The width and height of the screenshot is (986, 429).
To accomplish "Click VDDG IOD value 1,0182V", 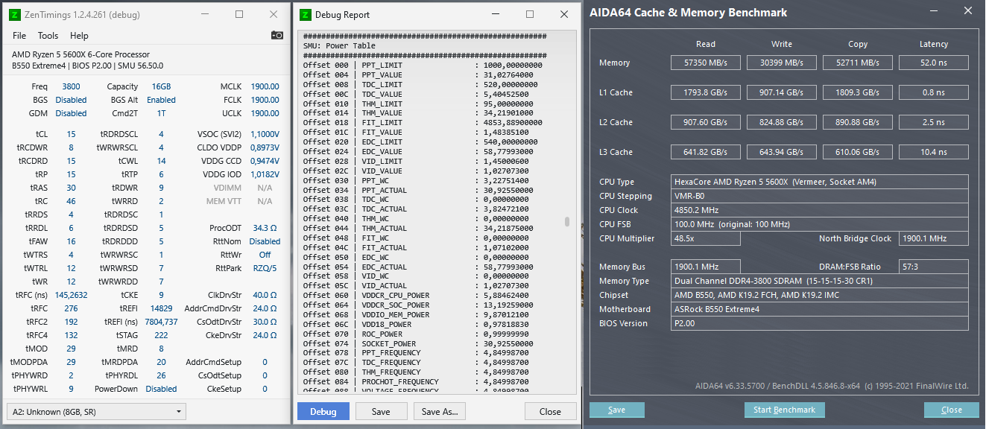I will pos(265,174).
